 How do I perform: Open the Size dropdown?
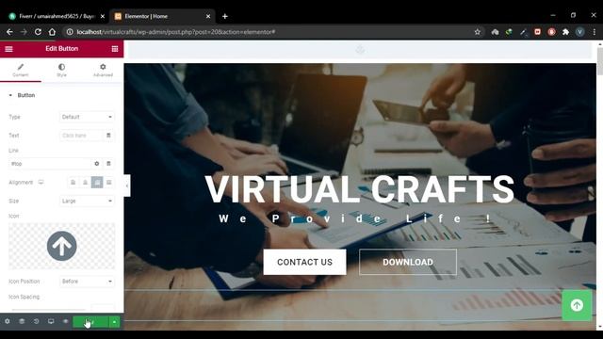(87, 201)
